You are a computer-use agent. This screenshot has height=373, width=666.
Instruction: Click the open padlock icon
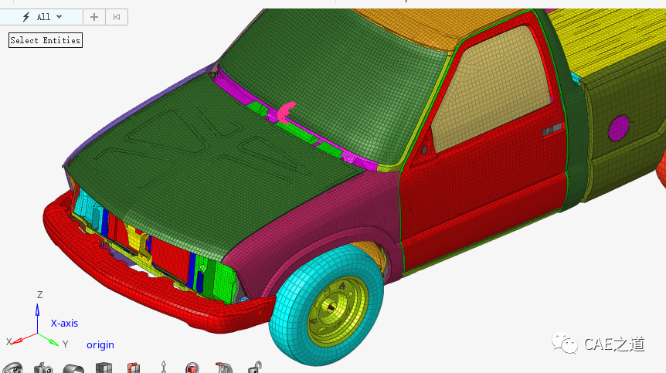255,368
